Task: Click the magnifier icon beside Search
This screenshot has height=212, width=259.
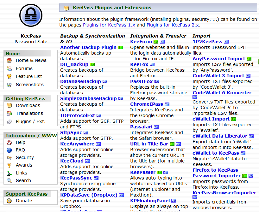Action: [9, 180]
